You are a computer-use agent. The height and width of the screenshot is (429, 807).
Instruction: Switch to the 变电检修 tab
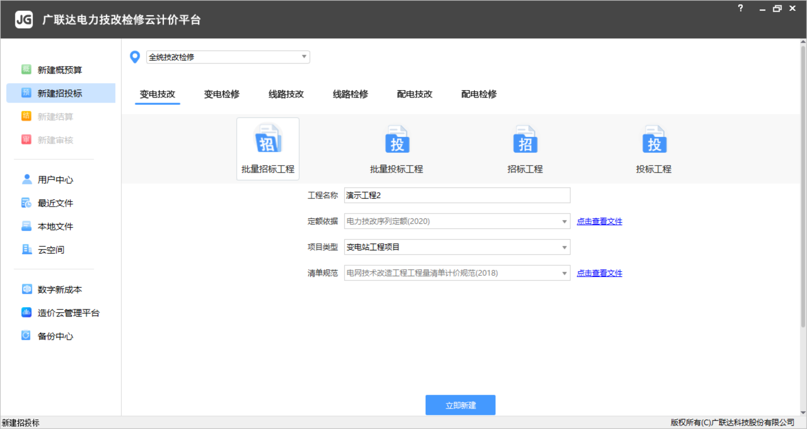222,94
